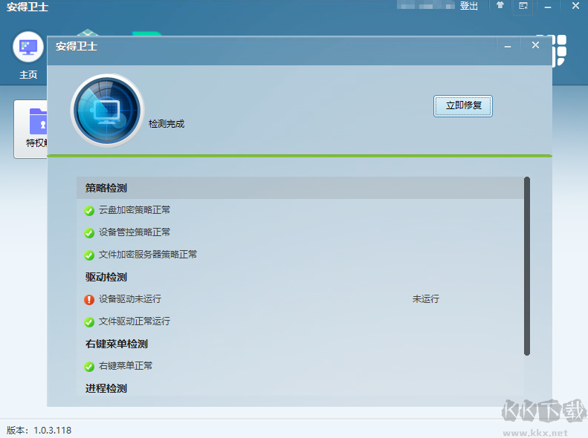Image resolution: width=588 pixels, height=438 pixels.
Task: Click the 登出 logout link
Action: click(469, 6)
